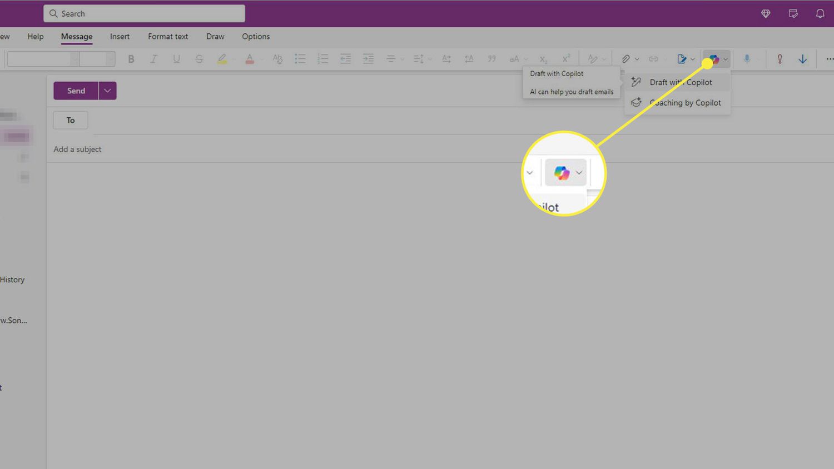
Task: Set low importance with the down arrow
Action: coord(802,59)
